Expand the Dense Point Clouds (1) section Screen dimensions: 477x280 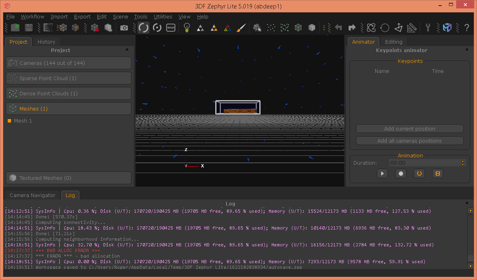(x=69, y=93)
